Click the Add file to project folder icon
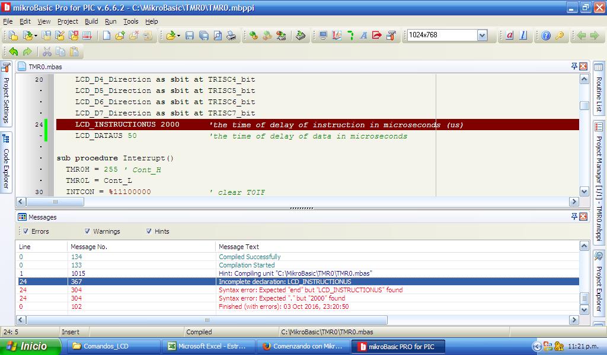This screenshot has width=607, height=355. pyautogui.click(x=120, y=35)
